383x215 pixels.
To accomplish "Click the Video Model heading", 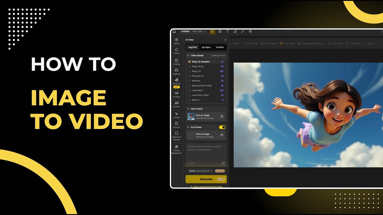I will [197, 56].
